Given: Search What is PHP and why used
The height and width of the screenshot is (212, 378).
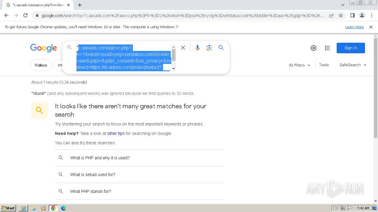Looking at the screenshot, I should pos(139,158).
